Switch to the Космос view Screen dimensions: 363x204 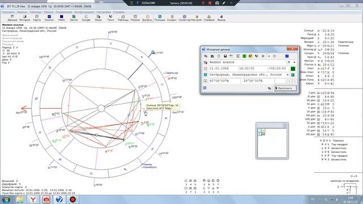(x=49, y=18)
